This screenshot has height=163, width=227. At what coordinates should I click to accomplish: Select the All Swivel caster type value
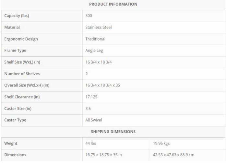[x=94, y=120]
